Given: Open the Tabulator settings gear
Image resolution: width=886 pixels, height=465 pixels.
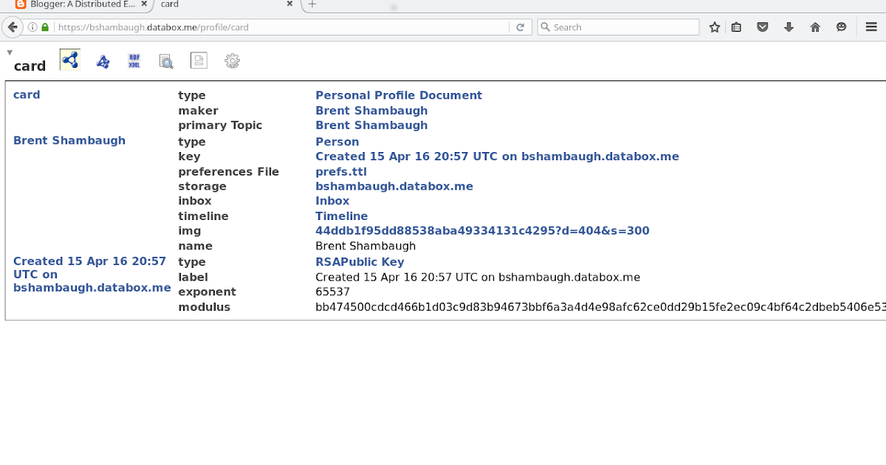Looking at the screenshot, I should (232, 60).
